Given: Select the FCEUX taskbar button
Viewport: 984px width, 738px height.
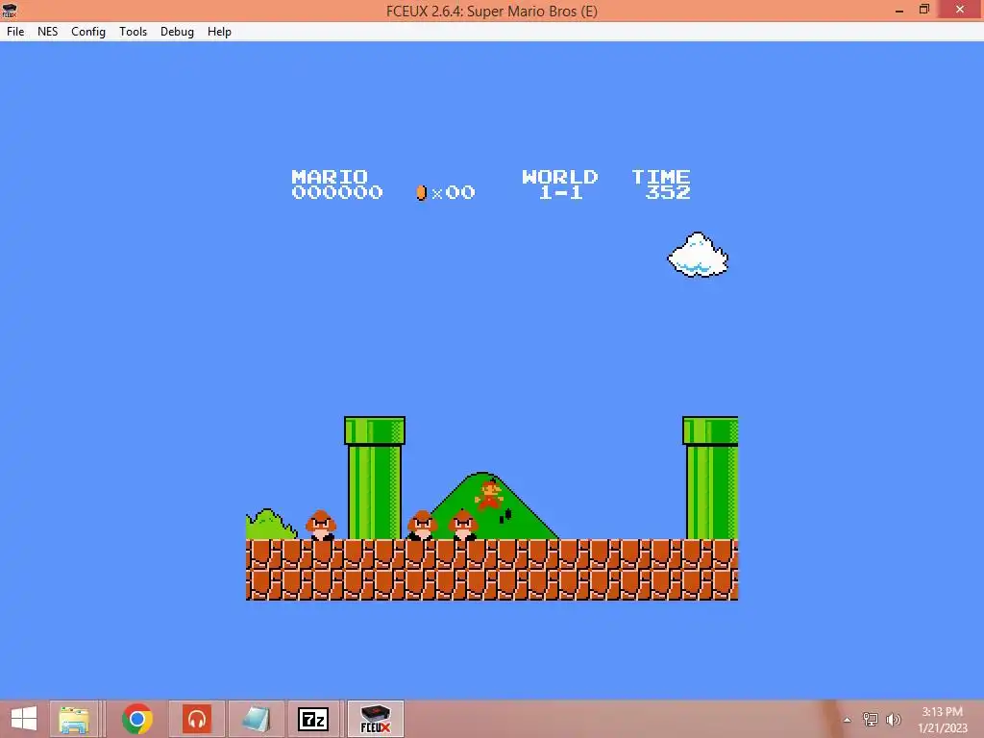Looking at the screenshot, I should tap(376, 719).
